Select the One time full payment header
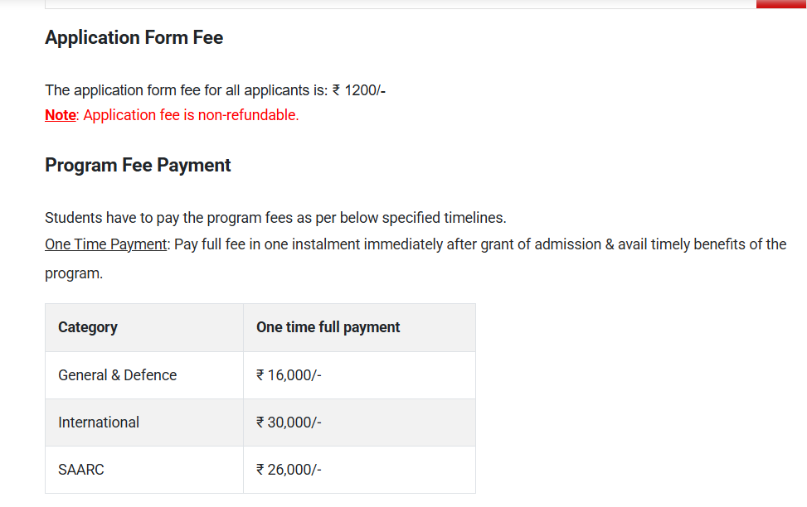 pos(328,327)
